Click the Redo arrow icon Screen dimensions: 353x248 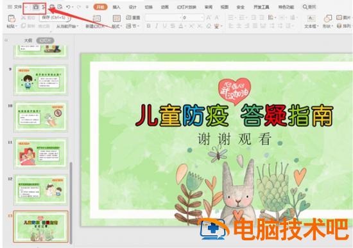point(79,7)
